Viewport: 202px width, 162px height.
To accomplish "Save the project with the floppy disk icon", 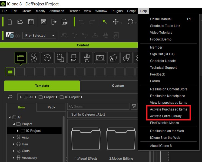I will point(31,22).
